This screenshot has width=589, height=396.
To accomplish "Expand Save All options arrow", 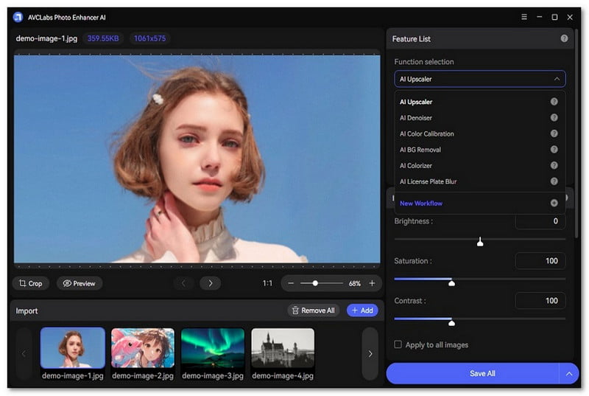I will coord(569,373).
